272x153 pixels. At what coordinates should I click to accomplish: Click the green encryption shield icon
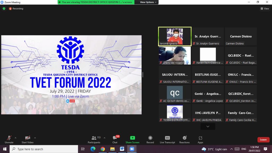(x=4, y=9)
